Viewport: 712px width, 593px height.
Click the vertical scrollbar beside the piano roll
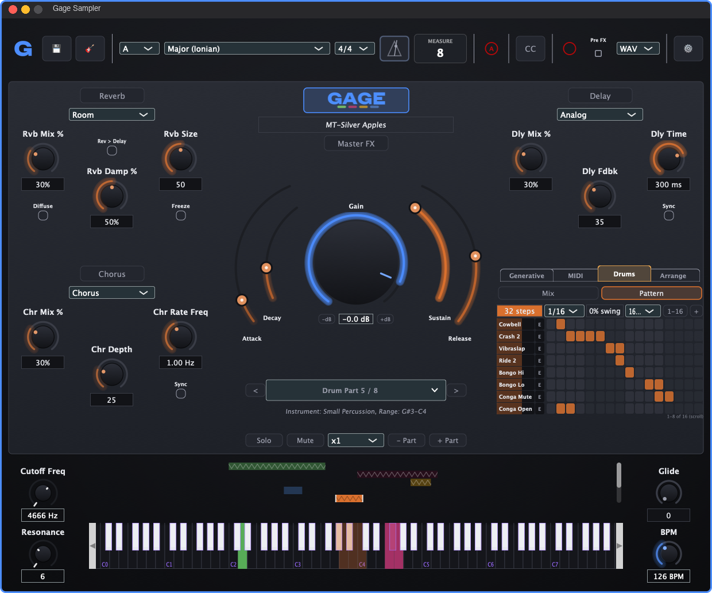(618, 483)
